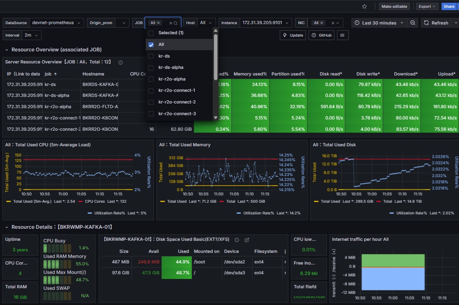Open Disk Space panel external link icon
This screenshot has height=305, width=459.
point(247,240)
